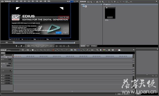Step forward one frame in the player
This screenshot has height=96, width=159.
coord(44,46)
